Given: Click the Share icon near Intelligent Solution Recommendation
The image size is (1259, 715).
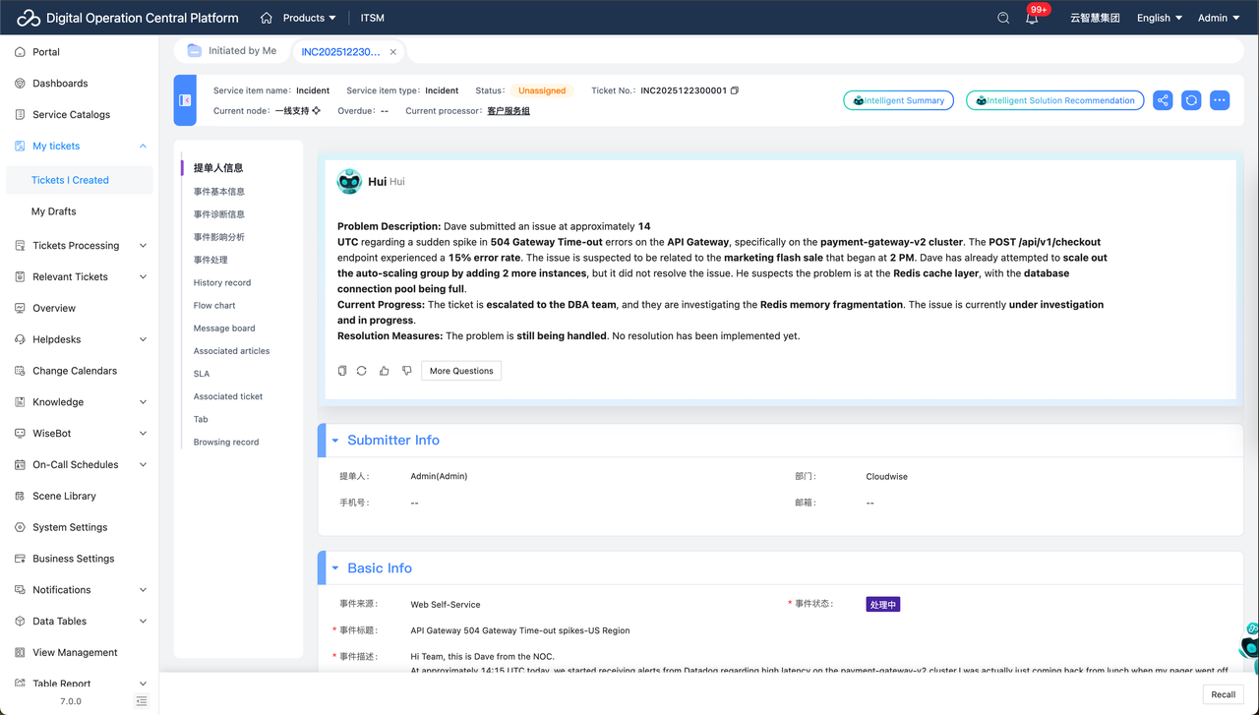Looking at the screenshot, I should coord(1163,100).
